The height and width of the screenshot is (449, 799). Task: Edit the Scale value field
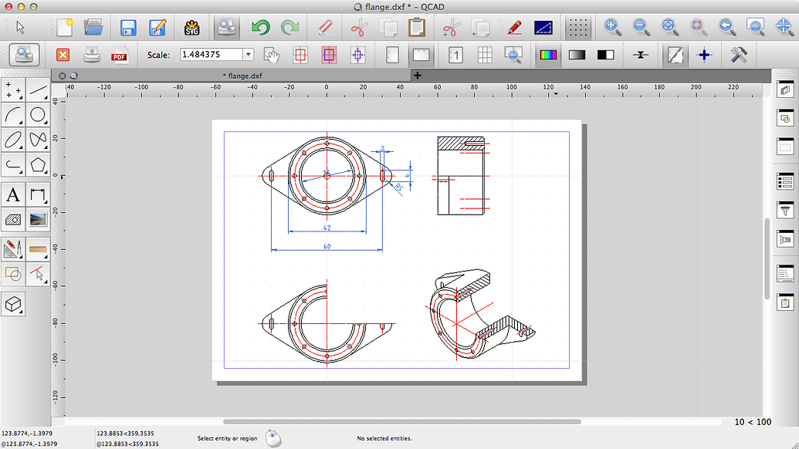click(212, 55)
